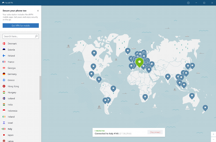The height and width of the screenshot is (142, 216).
Task: Focus the Search here field
Action: (21, 36)
